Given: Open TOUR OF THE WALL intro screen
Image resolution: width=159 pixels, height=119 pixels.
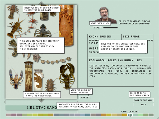Looking at the screenshot, I should coord(143,100).
